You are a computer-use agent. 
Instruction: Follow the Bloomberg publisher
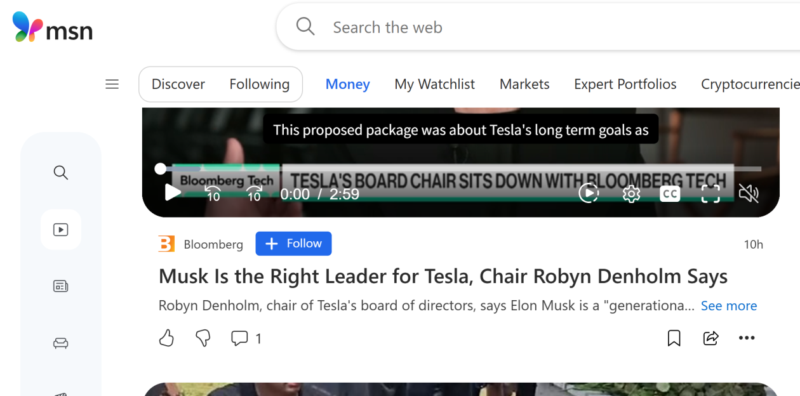[x=293, y=244]
